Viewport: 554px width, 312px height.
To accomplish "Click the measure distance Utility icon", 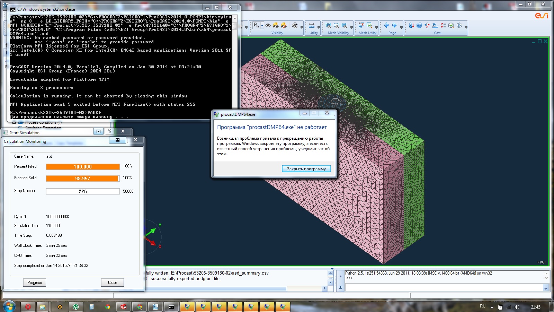I will coord(312,25).
